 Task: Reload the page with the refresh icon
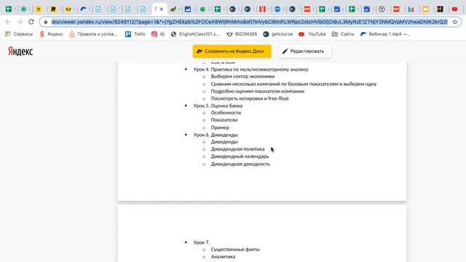pos(31,22)
